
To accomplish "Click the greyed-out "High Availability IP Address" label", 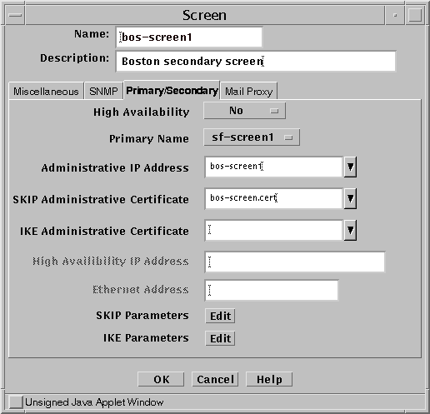I will tap(111, 262).
